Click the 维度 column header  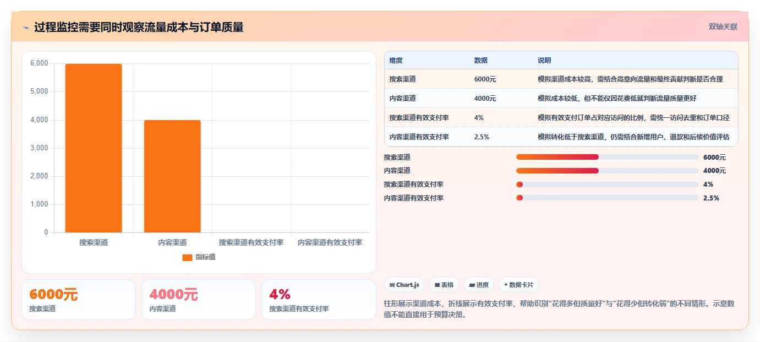396,61
